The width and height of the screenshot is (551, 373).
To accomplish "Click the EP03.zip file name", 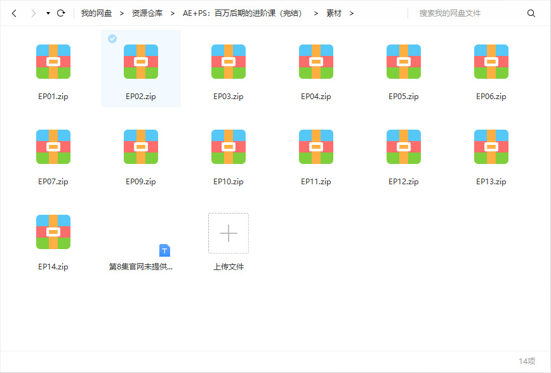I will 229,97.
